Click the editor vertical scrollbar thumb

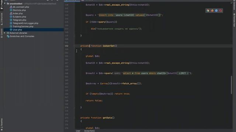point(231,85)
